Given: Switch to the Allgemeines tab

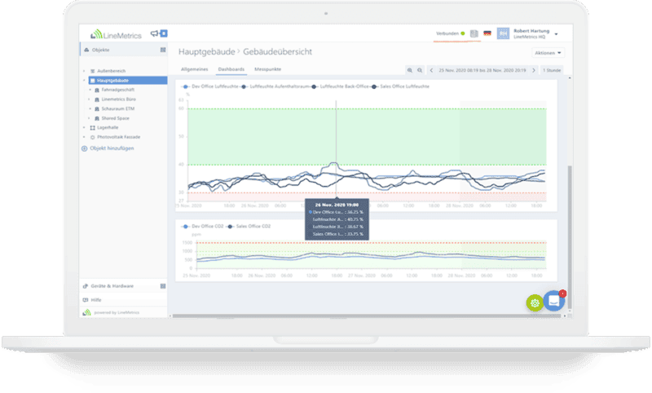Looking at the screenshot, I should coord(195,70).
